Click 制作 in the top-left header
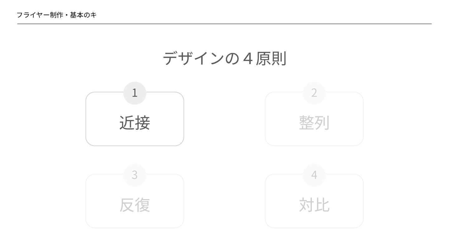This screenshot has width=449, height=252. (56, 15)
